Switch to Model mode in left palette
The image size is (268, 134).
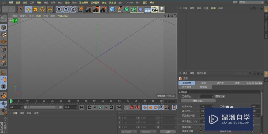point(3,28)
